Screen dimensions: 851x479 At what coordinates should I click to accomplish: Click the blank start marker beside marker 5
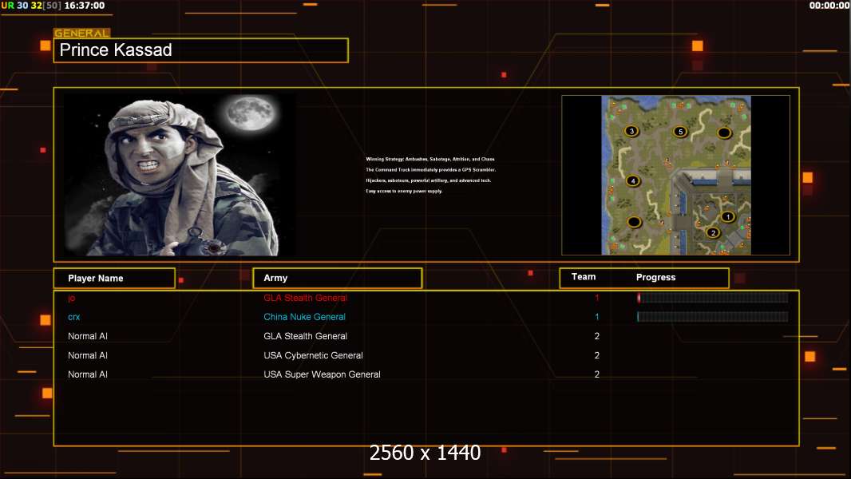click(725, 133)
